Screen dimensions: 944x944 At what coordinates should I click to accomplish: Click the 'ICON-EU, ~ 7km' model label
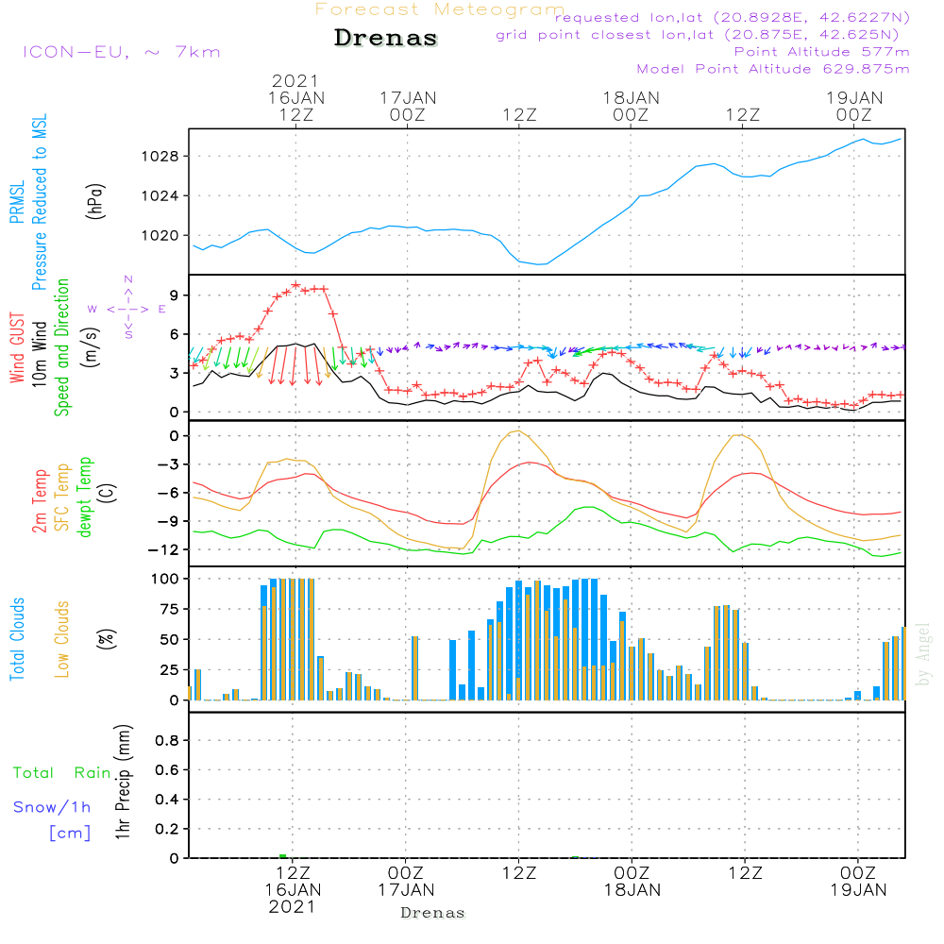pyautogui.click(x=122, y=52)
